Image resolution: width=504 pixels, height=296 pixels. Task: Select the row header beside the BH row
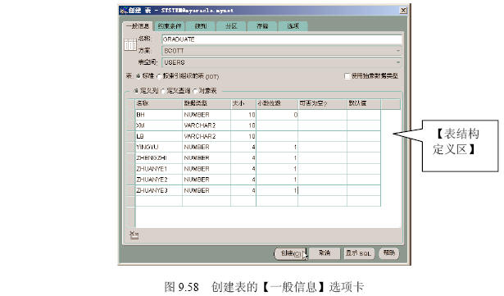click(131, 115)
